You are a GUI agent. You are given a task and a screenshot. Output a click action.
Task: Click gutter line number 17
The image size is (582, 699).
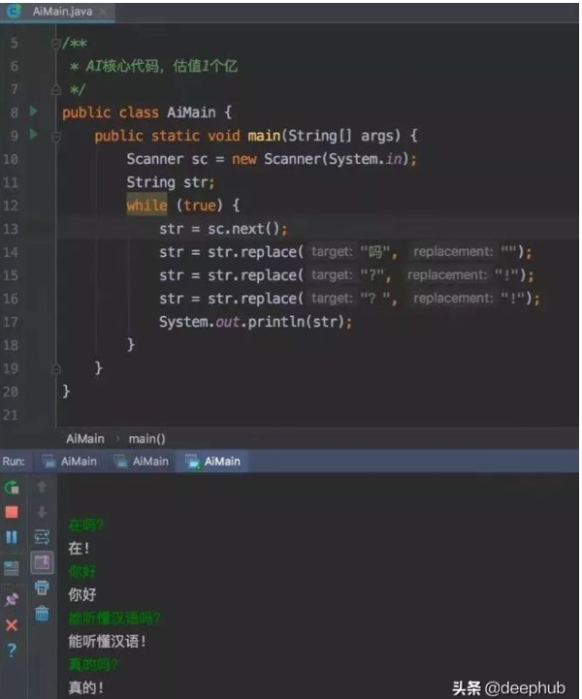(11, 322)
